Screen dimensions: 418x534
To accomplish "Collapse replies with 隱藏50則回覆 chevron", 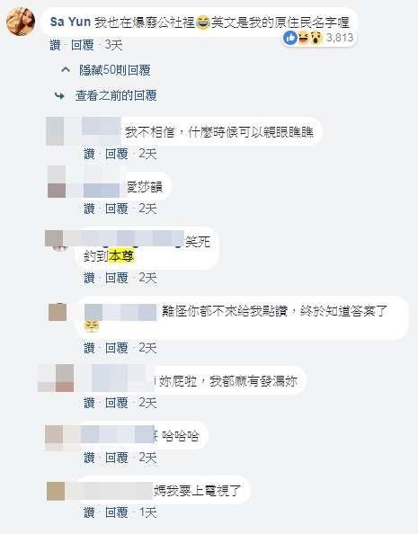I will point(66,70).
